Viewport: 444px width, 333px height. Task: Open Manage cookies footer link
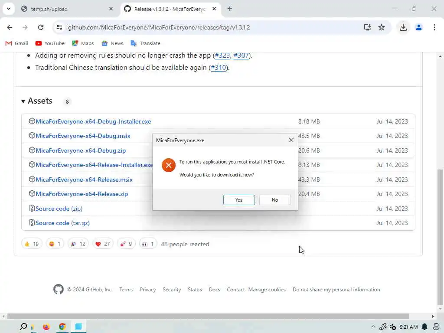(267, 290)
